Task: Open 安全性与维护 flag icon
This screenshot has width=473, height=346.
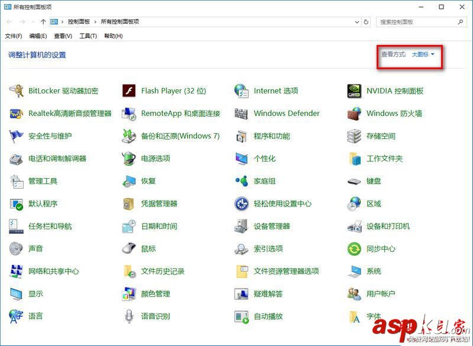Action: point(17,136)
